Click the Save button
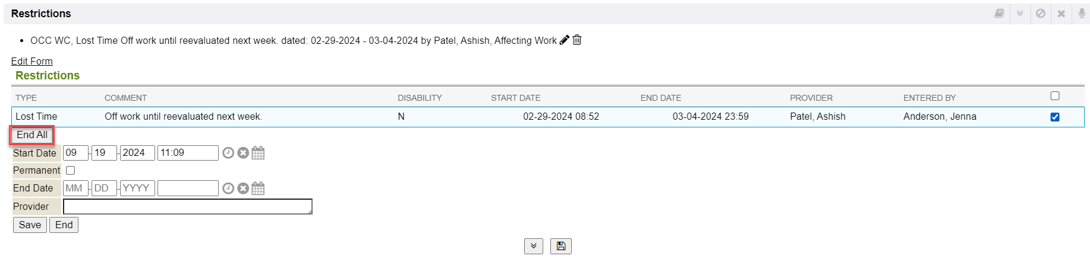The width and height of the screenshot is (1090, 259). point(30,225)
